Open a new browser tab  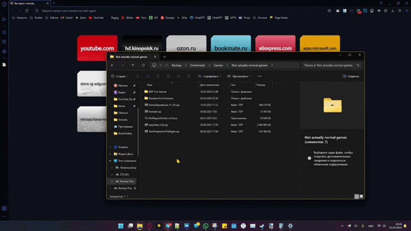tap(54, 3)
